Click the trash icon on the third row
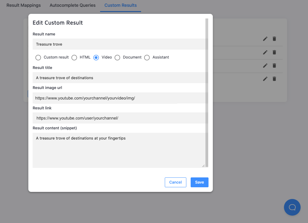 tap(274, 65)
